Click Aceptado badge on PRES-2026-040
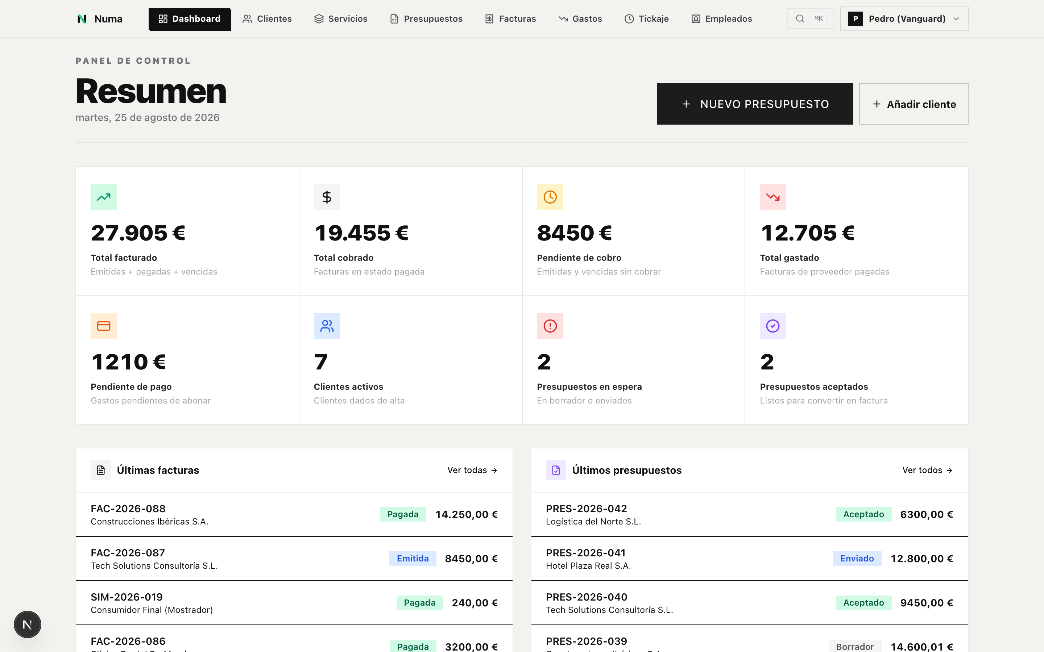 (863, 603)
